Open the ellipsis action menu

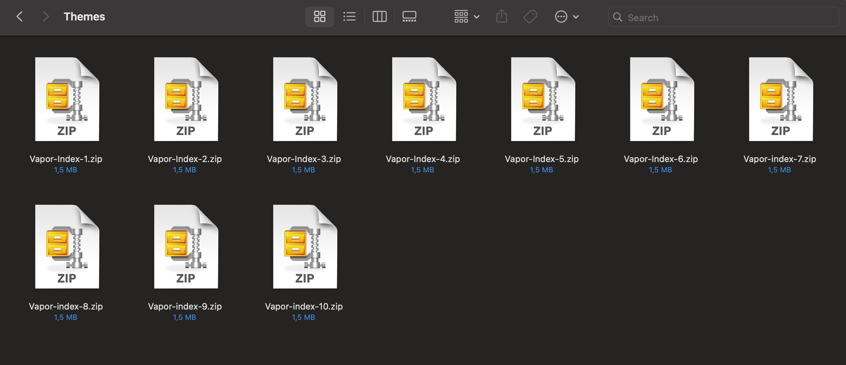click(x=567, y=16)
